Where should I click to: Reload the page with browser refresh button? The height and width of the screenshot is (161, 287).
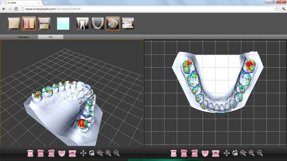[16, 9]
